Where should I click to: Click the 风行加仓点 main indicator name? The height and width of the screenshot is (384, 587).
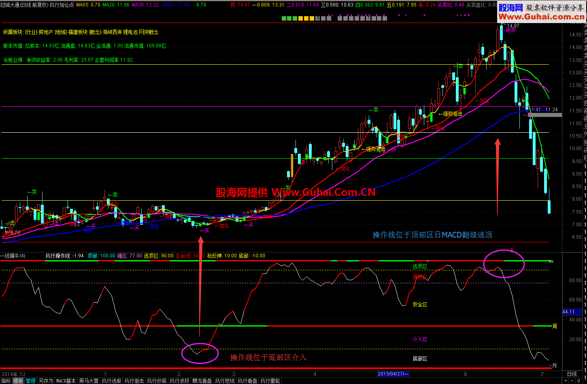click(x=62, y=5)
